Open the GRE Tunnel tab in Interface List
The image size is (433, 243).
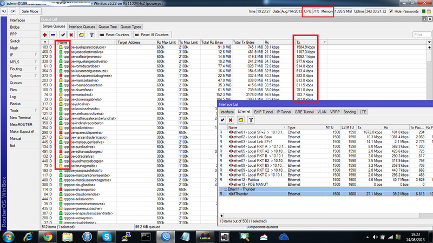(304, 112)
